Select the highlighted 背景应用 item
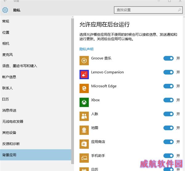The height and width of the screenshot is (171, 185). [35, 155]
